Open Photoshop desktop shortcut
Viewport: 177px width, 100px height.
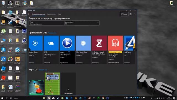24,32
